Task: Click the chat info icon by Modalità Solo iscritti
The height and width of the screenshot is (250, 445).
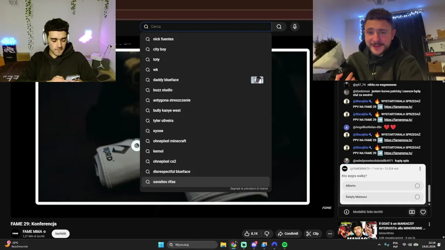Action: point(346,212)
